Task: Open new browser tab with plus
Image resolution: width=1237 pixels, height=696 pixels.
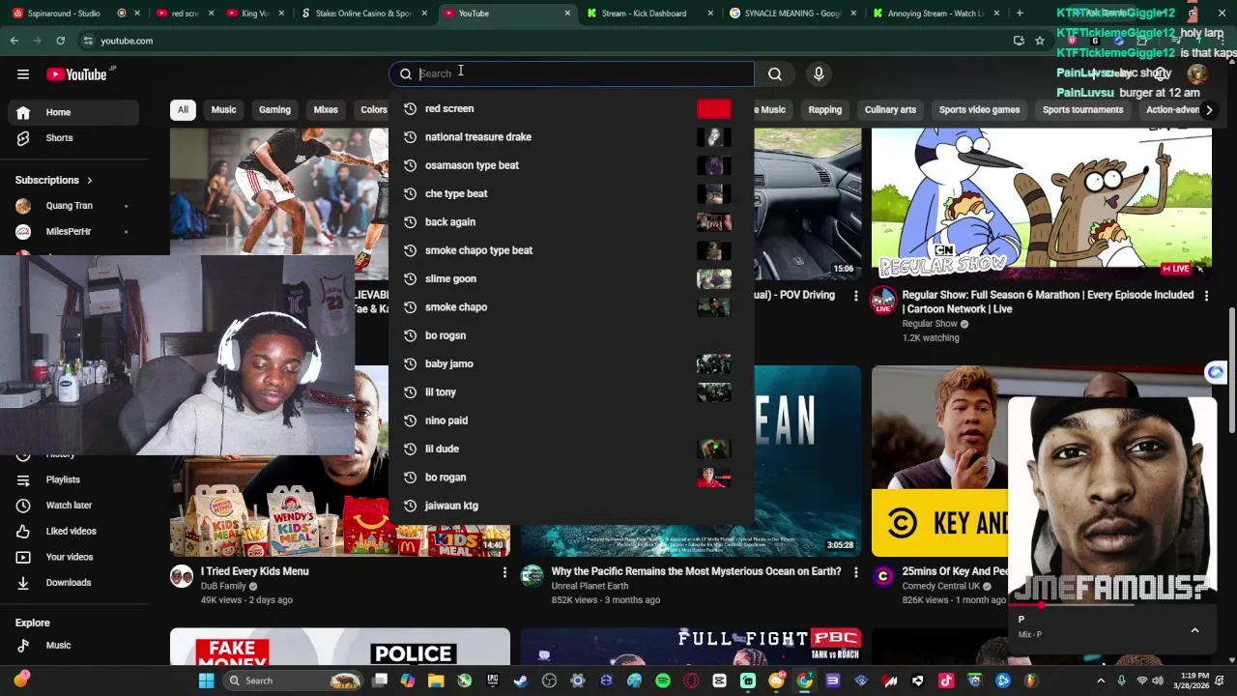Action: [1020, 14]
